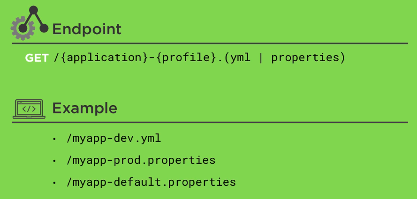Click the laptop code icon beside Example
Screen dimensions: 417x199
click(29, 109)
